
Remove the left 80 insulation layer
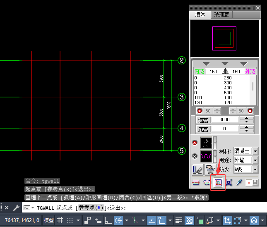click(x=200, y=111)
